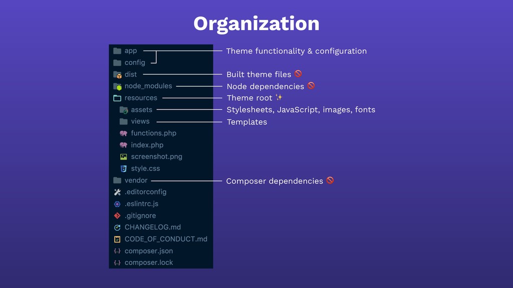Click 'Theme root' label
Image resolution: width=513 pixels, height=288 pixels.
pos(249,98)
